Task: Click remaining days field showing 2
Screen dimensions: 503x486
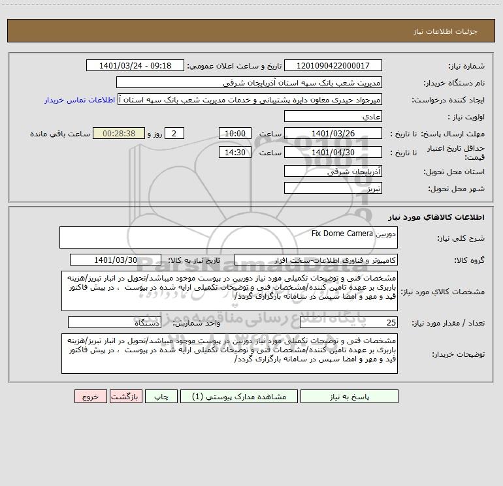Action: click(x=174, y=133)
